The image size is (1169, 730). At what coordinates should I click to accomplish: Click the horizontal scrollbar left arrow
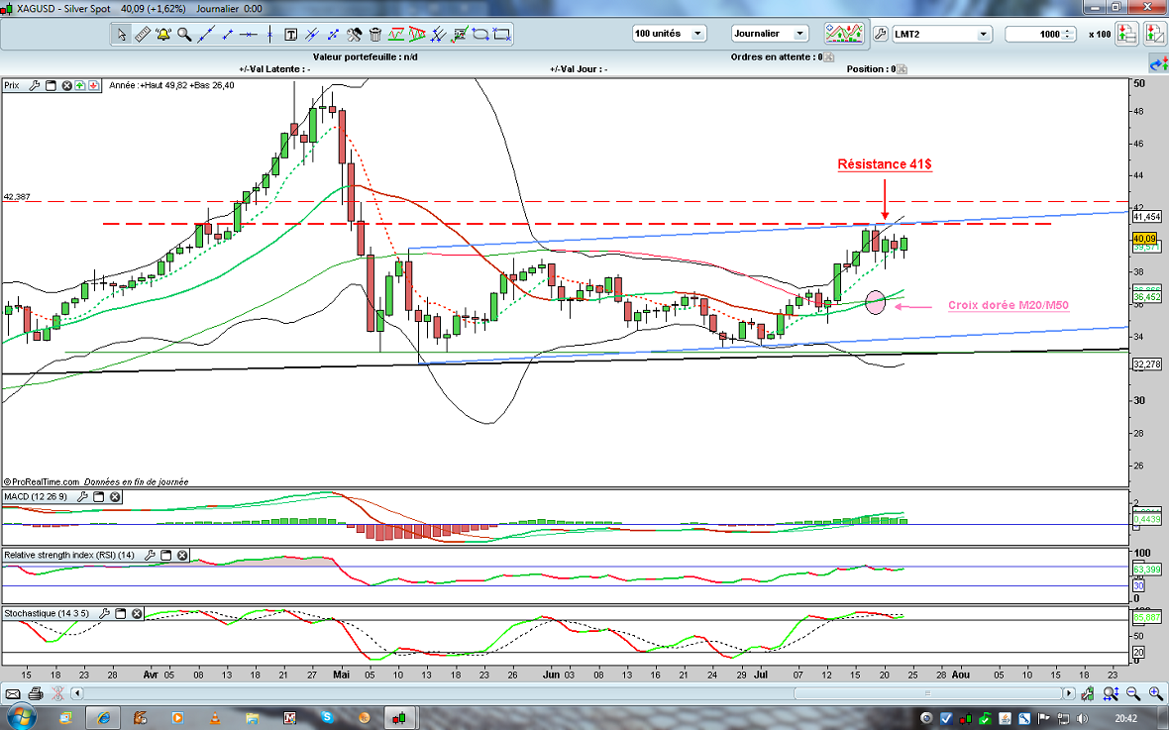click(x=75, y=693)
